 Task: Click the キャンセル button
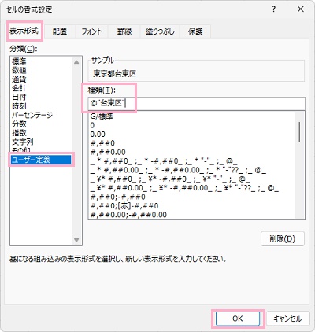[x=288, y=319]
